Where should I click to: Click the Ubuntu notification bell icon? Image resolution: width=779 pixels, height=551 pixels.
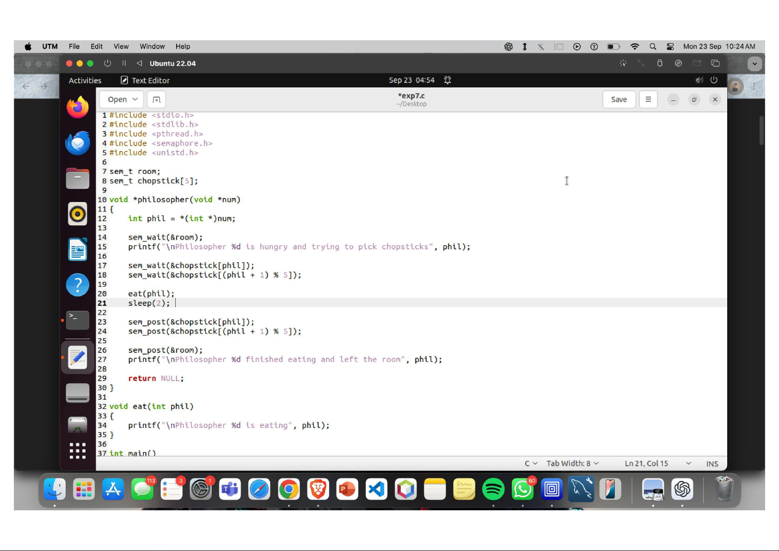[447, 80]
